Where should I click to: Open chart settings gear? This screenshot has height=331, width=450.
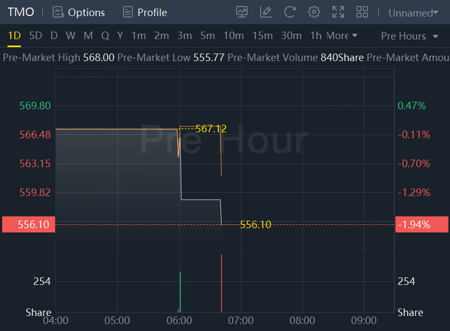click(314, 12)
